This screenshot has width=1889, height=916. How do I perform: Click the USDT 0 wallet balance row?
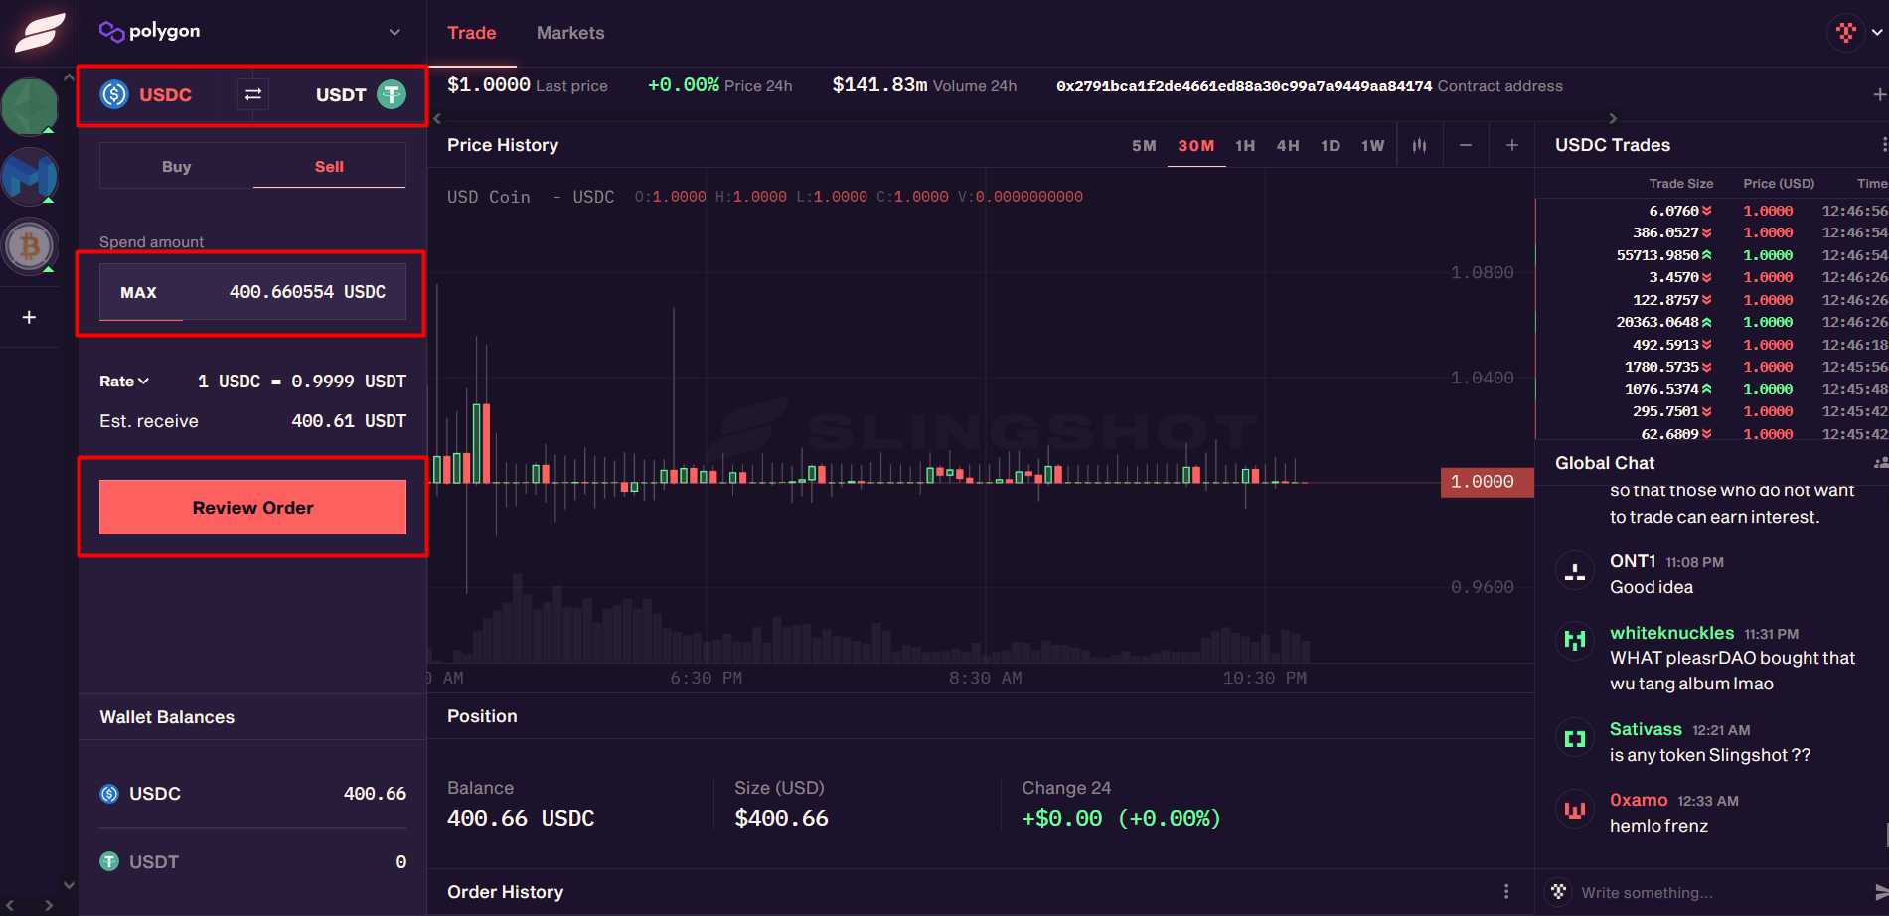point(252,862)
